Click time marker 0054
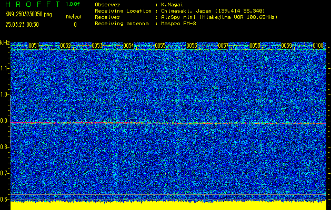The height and width of the screenshot is (210, 331). (x=128, y=46)
